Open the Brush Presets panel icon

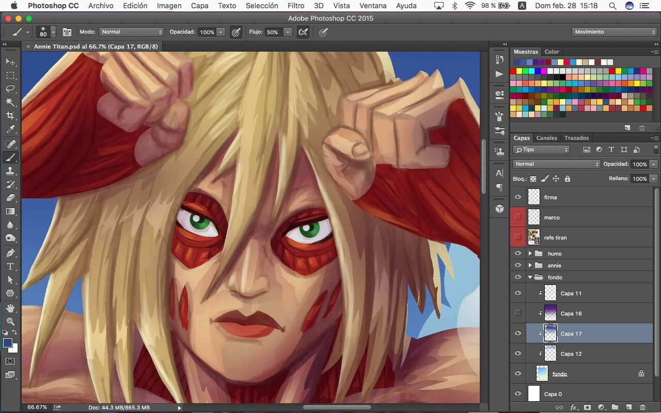pos(499,131)
